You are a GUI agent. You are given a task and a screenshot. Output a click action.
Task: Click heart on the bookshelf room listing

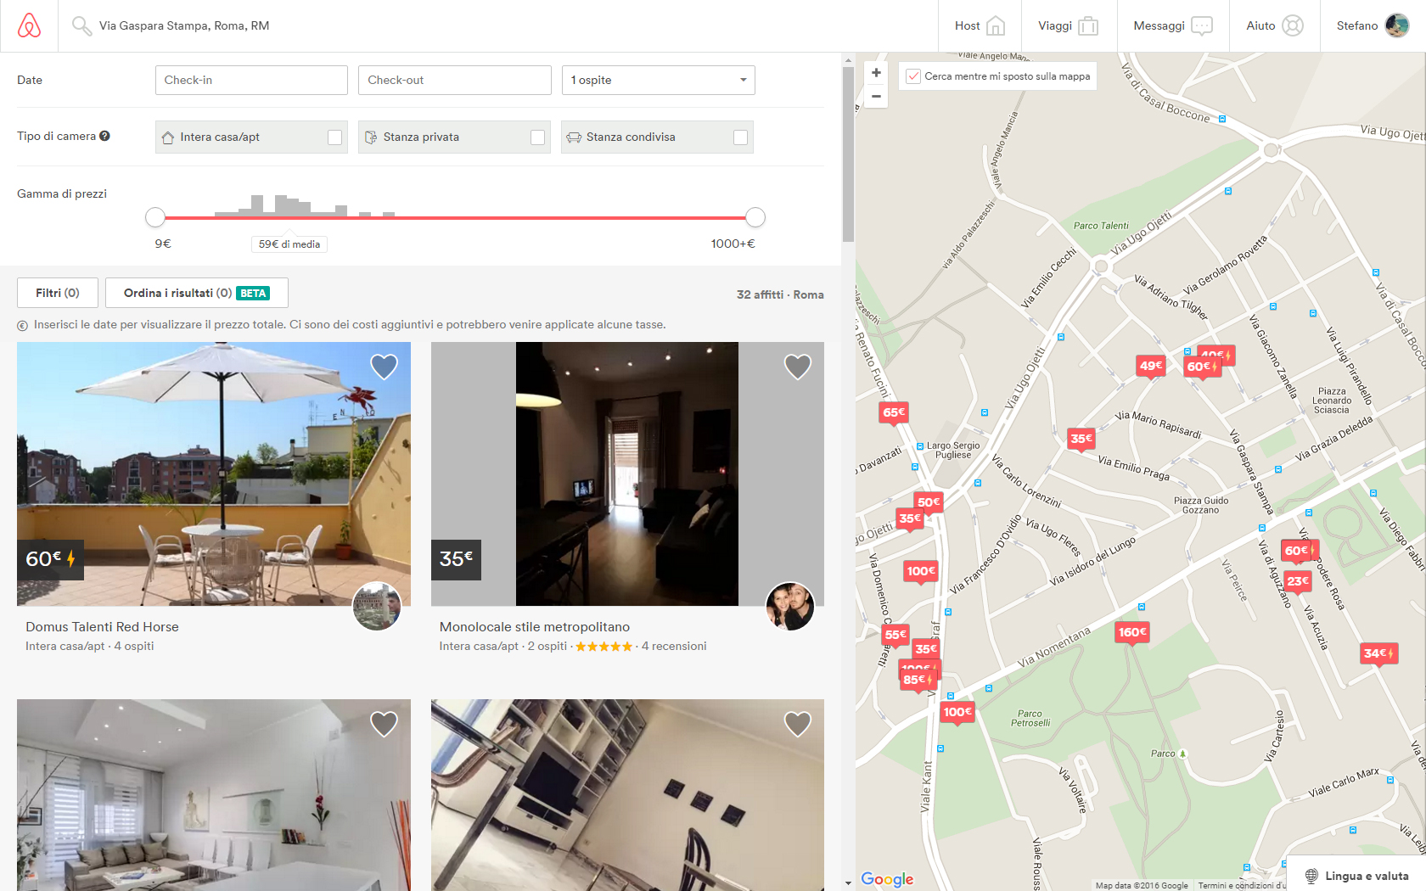pyautogui.click(x=798, y=724)
